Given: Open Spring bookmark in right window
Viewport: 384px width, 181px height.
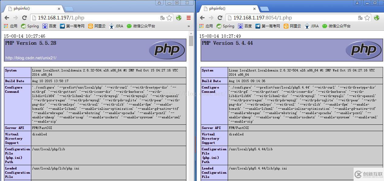Looking at the screenshot, I should coord(225,26).
